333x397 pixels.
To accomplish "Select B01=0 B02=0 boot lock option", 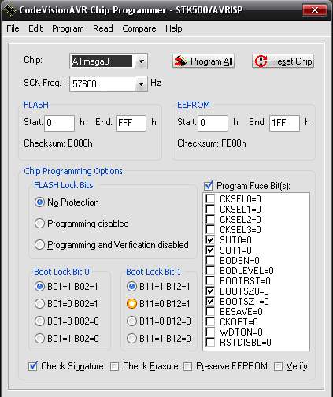I will [39, 321].
